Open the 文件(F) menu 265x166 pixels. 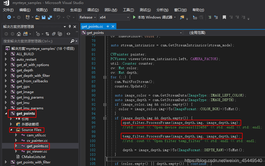(8, 10)
